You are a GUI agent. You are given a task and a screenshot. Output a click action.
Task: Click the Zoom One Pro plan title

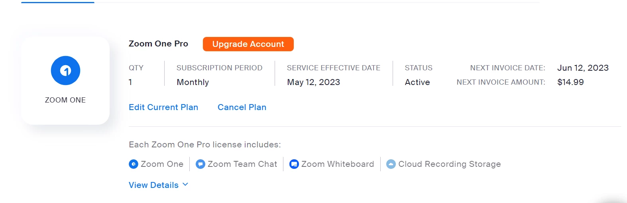158,44
